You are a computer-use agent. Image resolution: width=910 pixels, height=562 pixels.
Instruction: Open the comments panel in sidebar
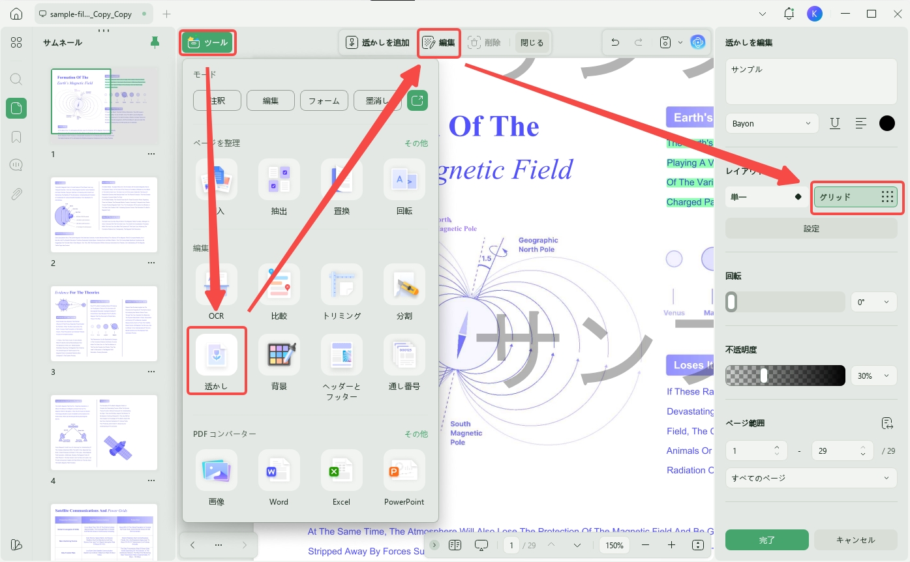(16, 165)
